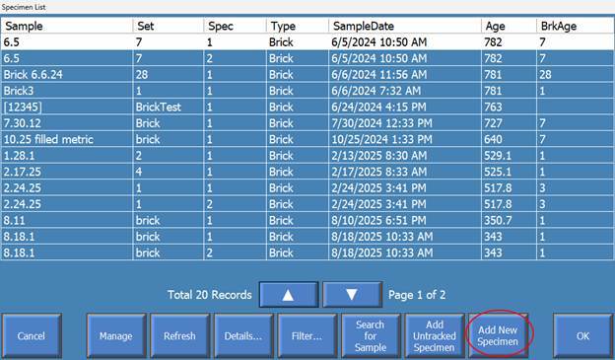
Task: Go to next page with down arrow
Action: 352,295
